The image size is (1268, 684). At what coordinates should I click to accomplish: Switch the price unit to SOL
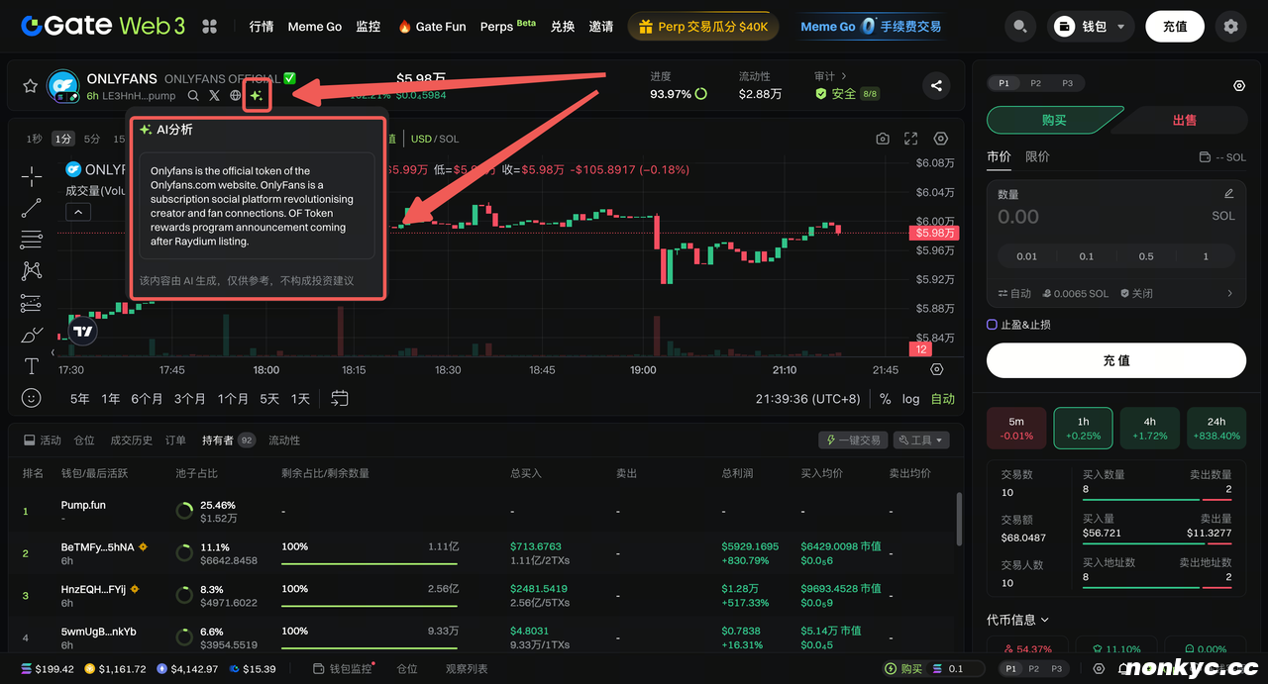(449, 140)
